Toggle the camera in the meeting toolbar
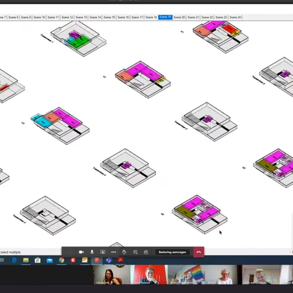 (x=81, y=252)
